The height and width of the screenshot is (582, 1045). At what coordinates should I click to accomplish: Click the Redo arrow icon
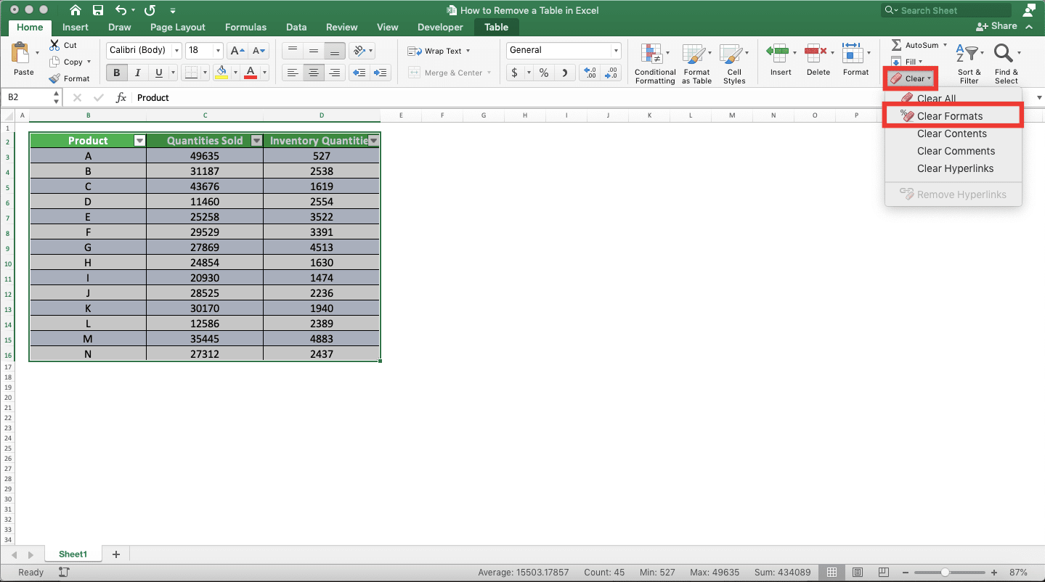pos(150,10)
